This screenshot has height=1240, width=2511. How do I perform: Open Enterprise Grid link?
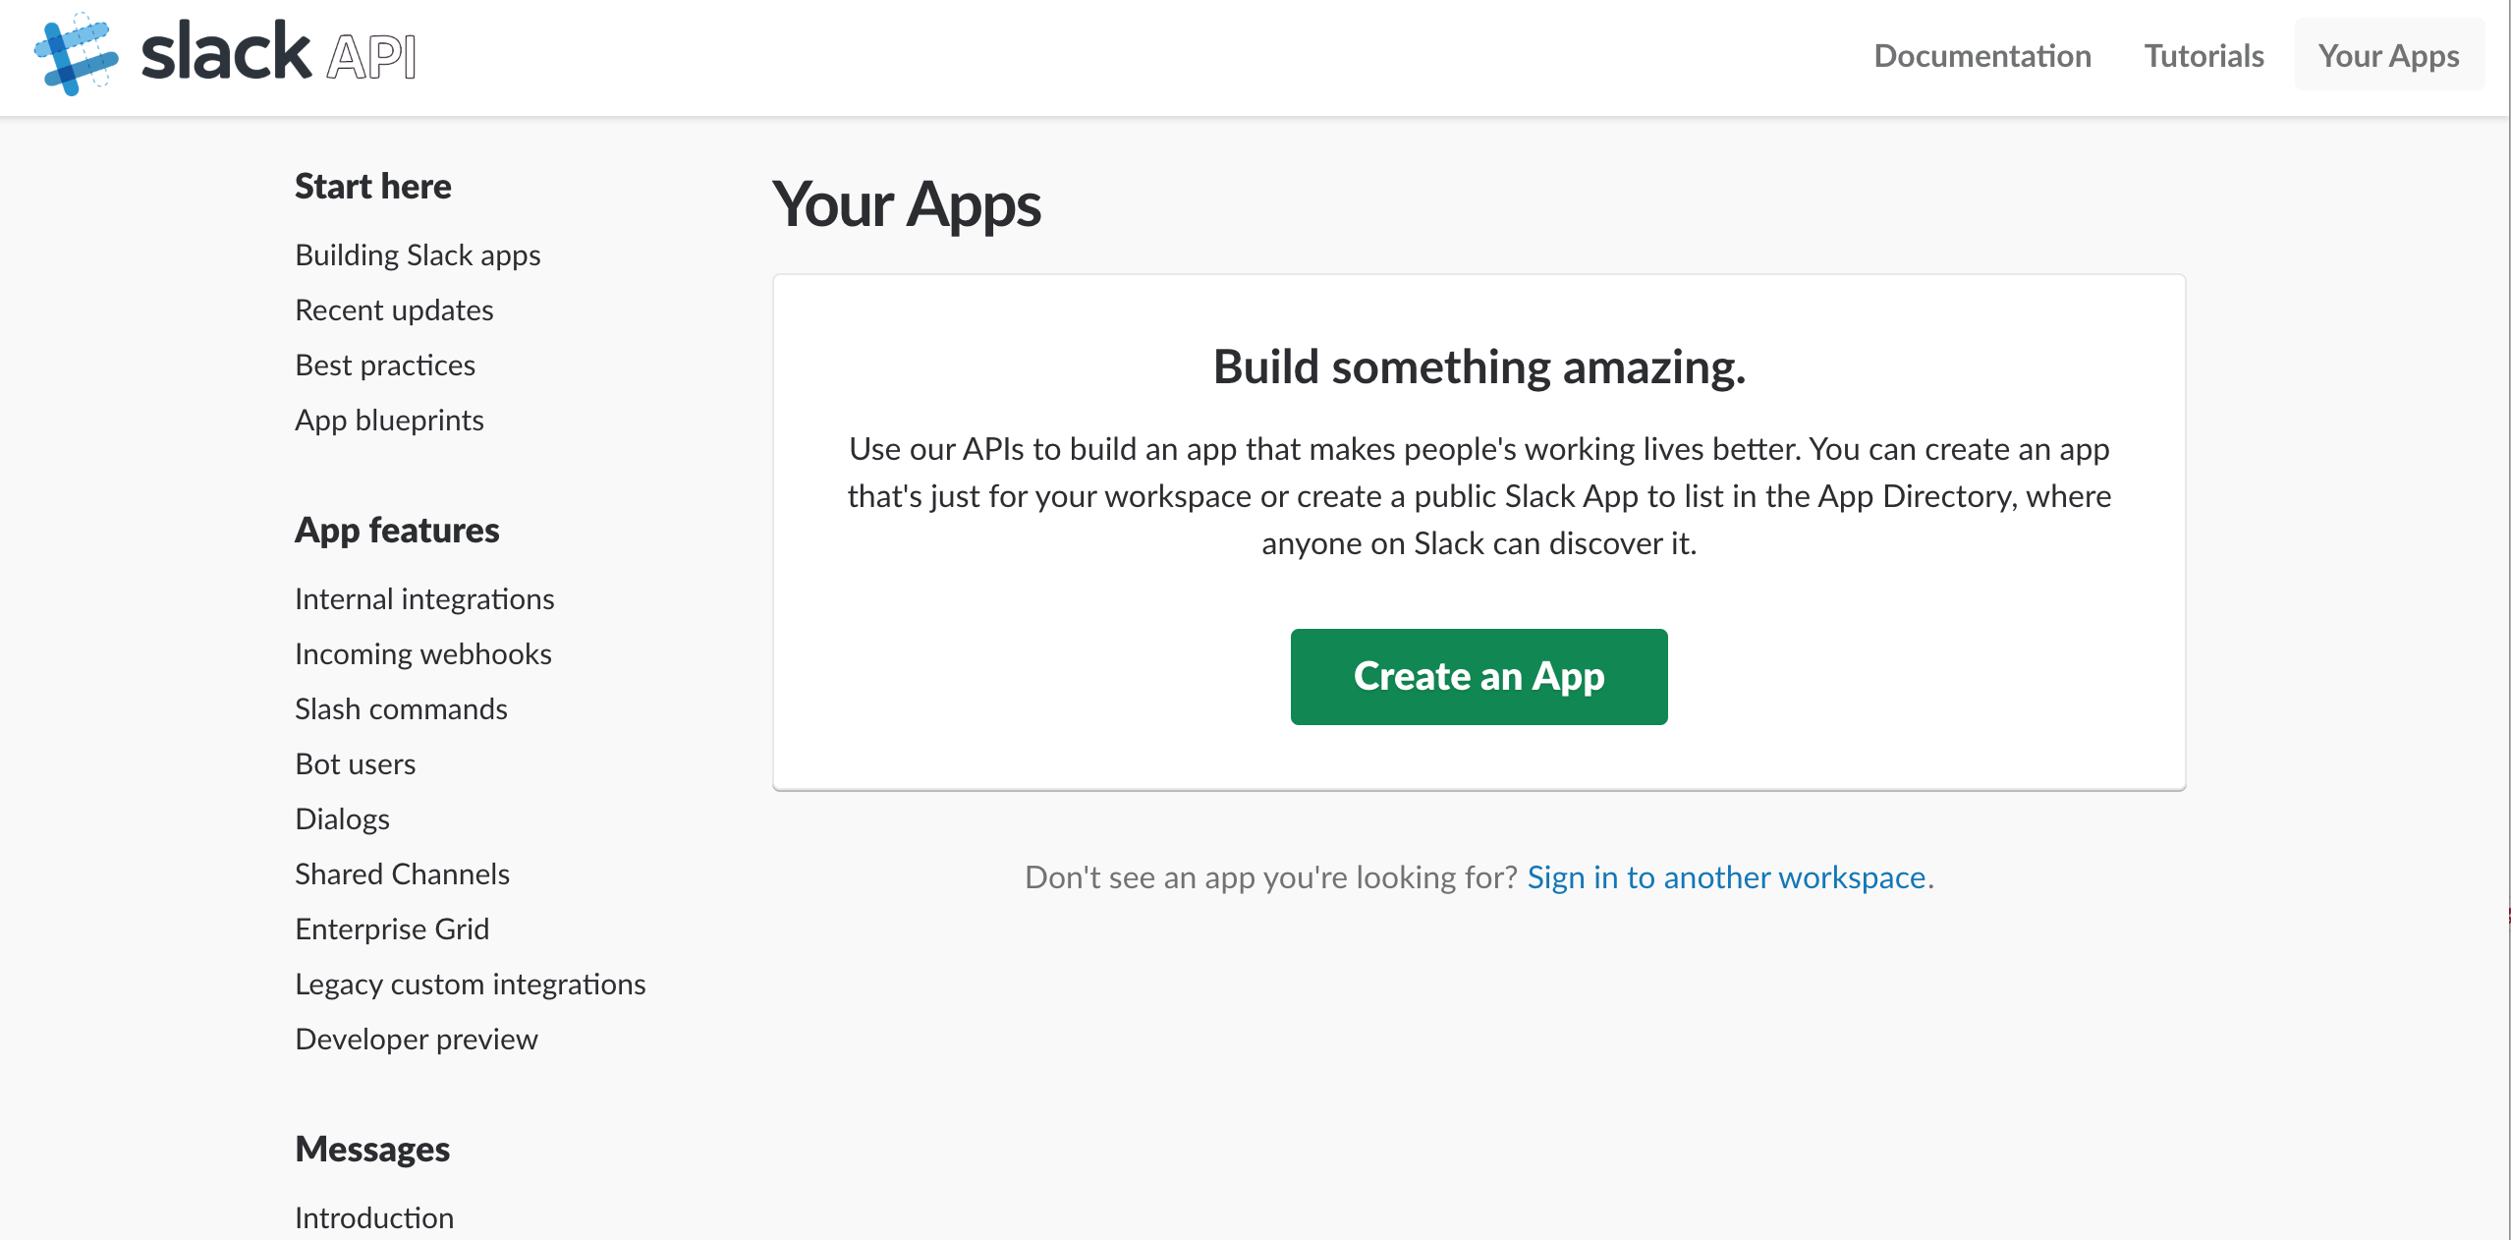[392, 929]
